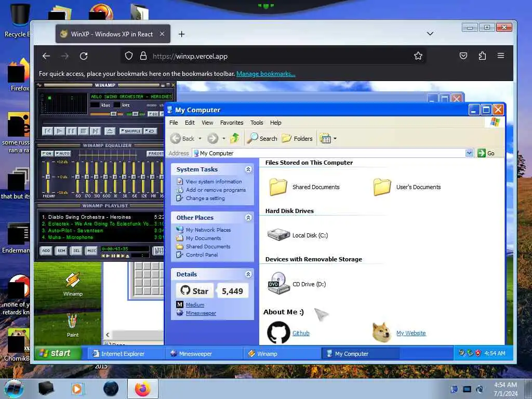Open the Github link under About Me
This screenshot has height=399, width=532.
[301, 333]
